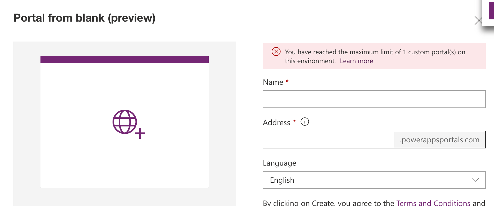This screenshot has width=494, height=206.
Task: Click the Name field label
Action: coord(273,82)
